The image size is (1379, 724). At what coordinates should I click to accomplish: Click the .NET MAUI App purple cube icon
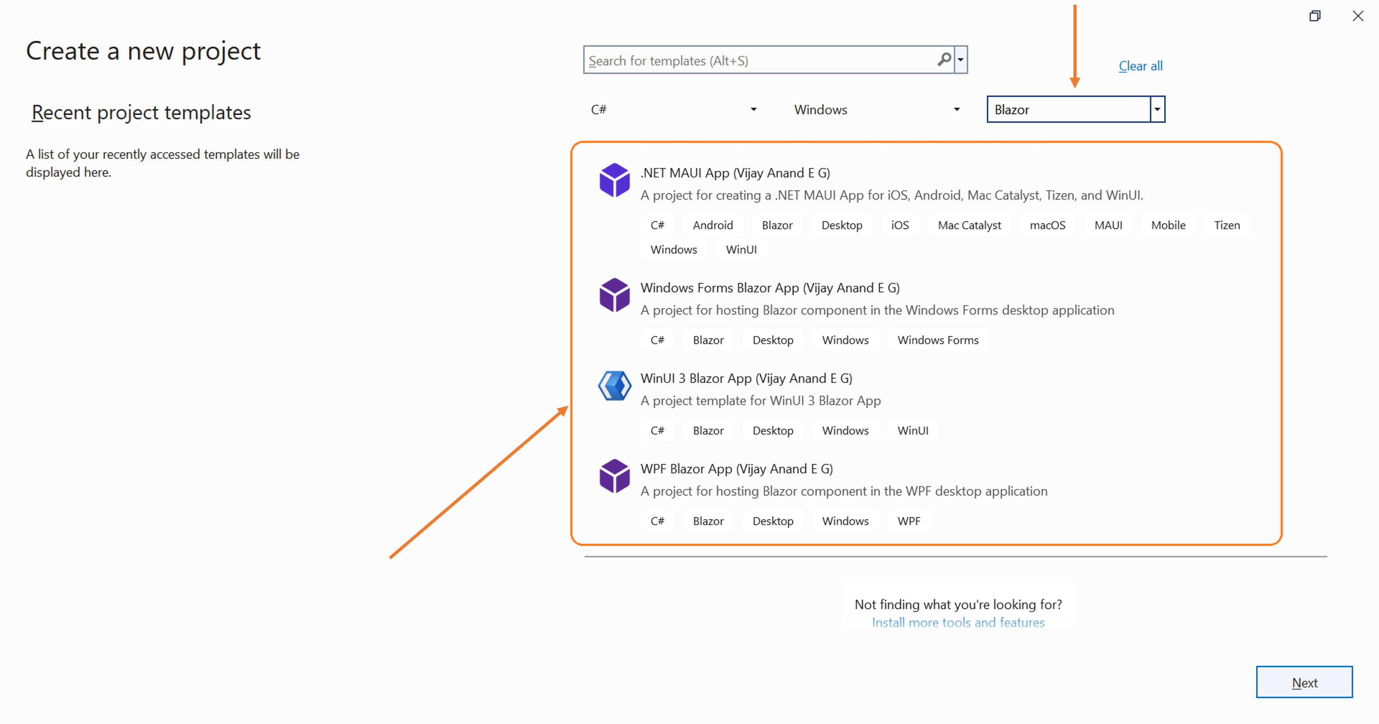614,180
